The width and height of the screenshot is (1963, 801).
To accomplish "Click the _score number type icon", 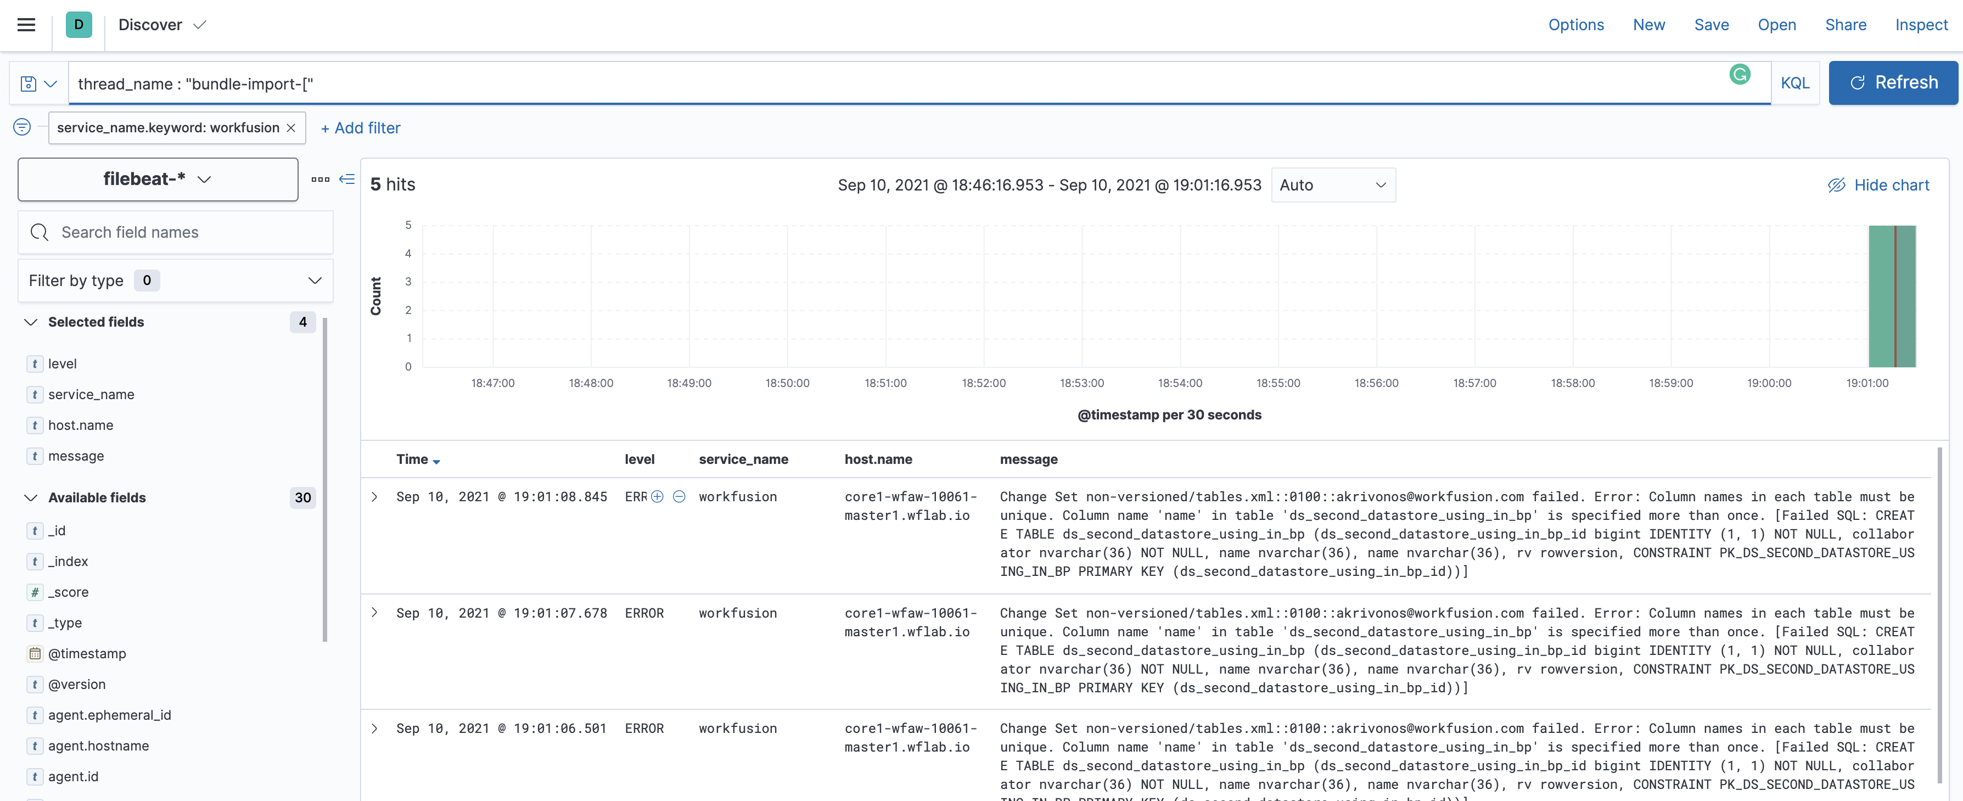I will point(35,592).
